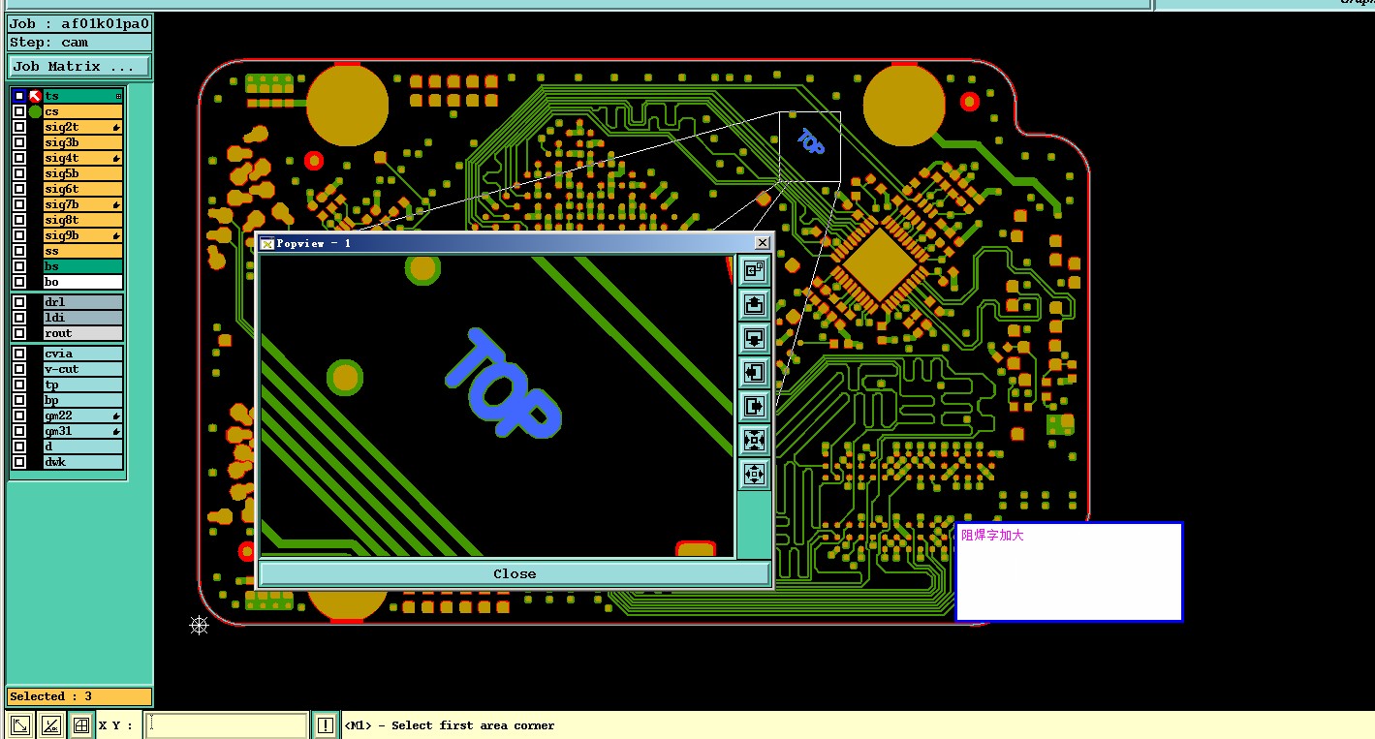Click the X button on Popview title bar
This screenshot has width=1375, height=739.
pyautogui.click(x=762, y=243)
